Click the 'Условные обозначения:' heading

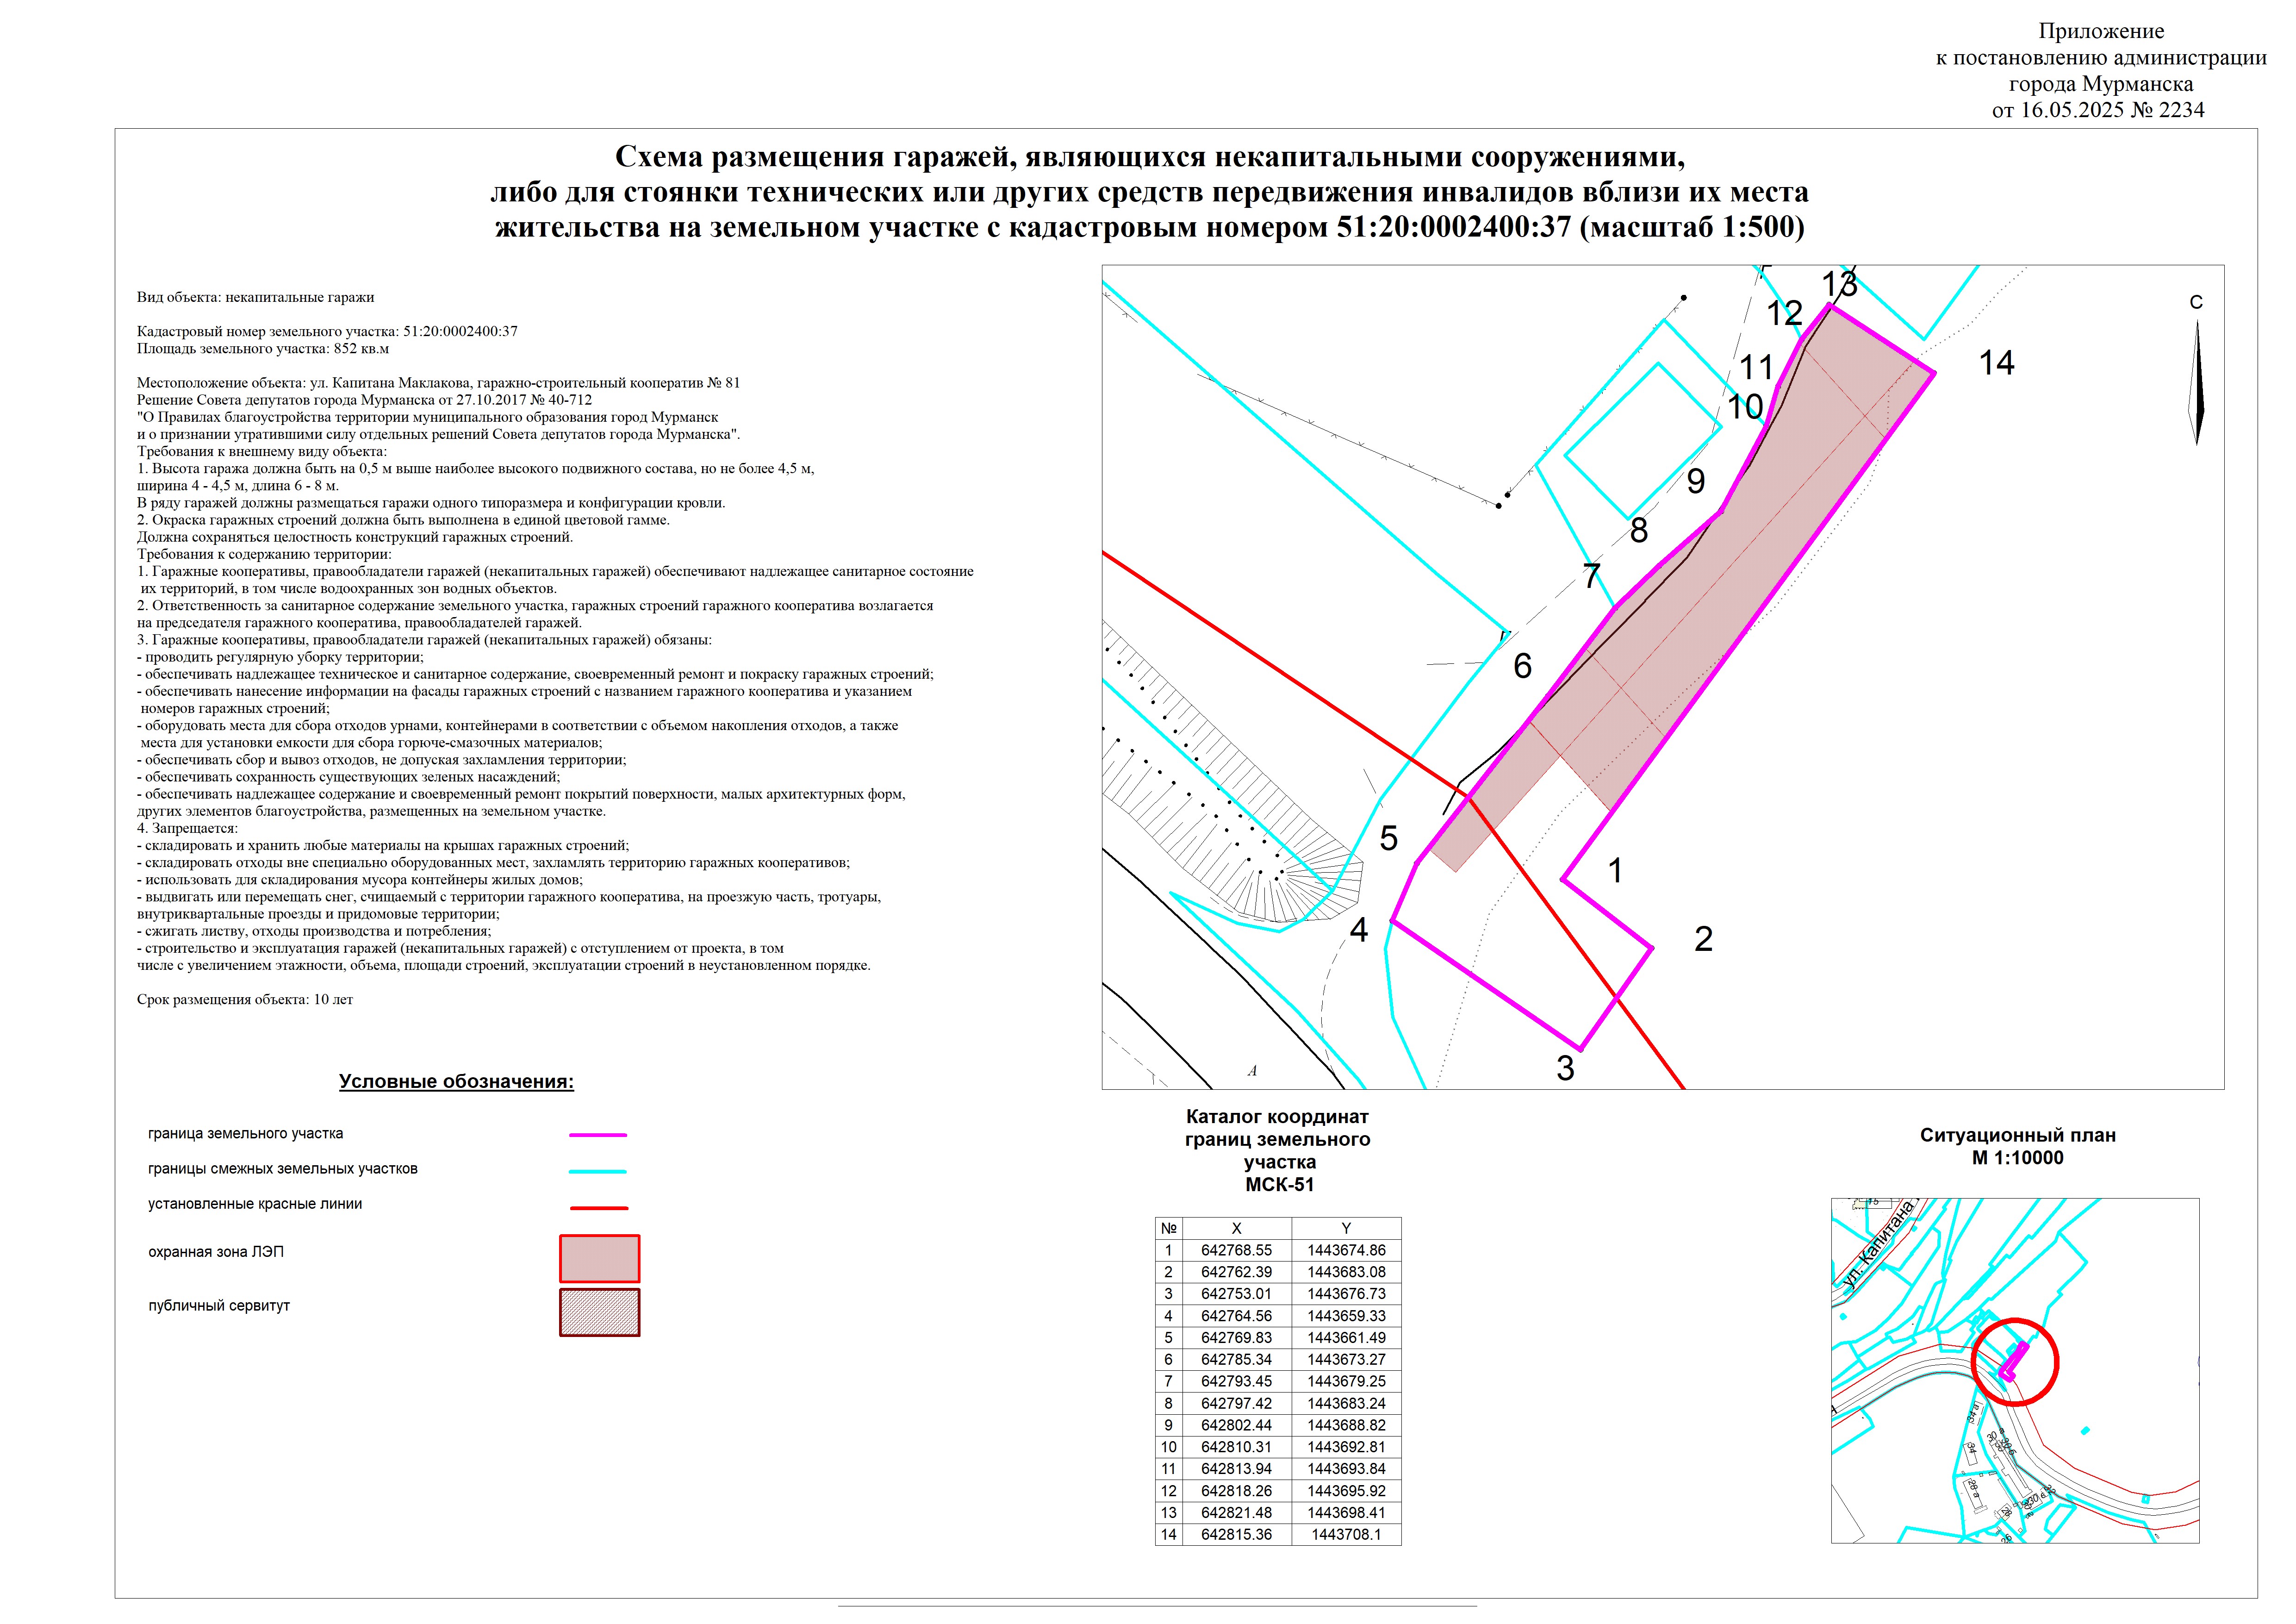tap(456, 1081)
